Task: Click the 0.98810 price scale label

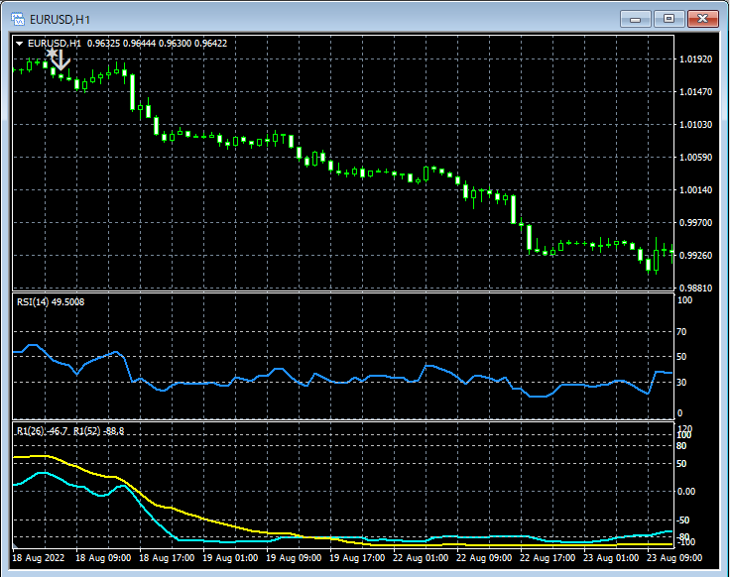Action: pos(693,288)
